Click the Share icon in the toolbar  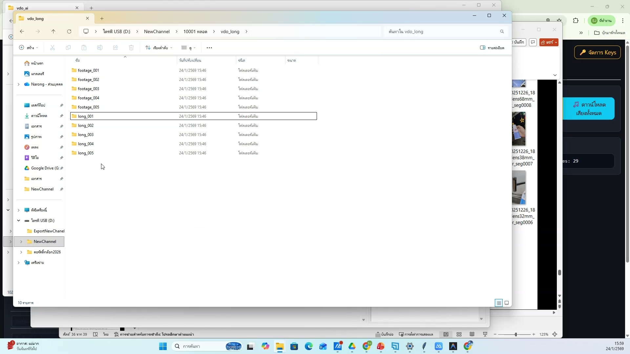tap(115, 48)
